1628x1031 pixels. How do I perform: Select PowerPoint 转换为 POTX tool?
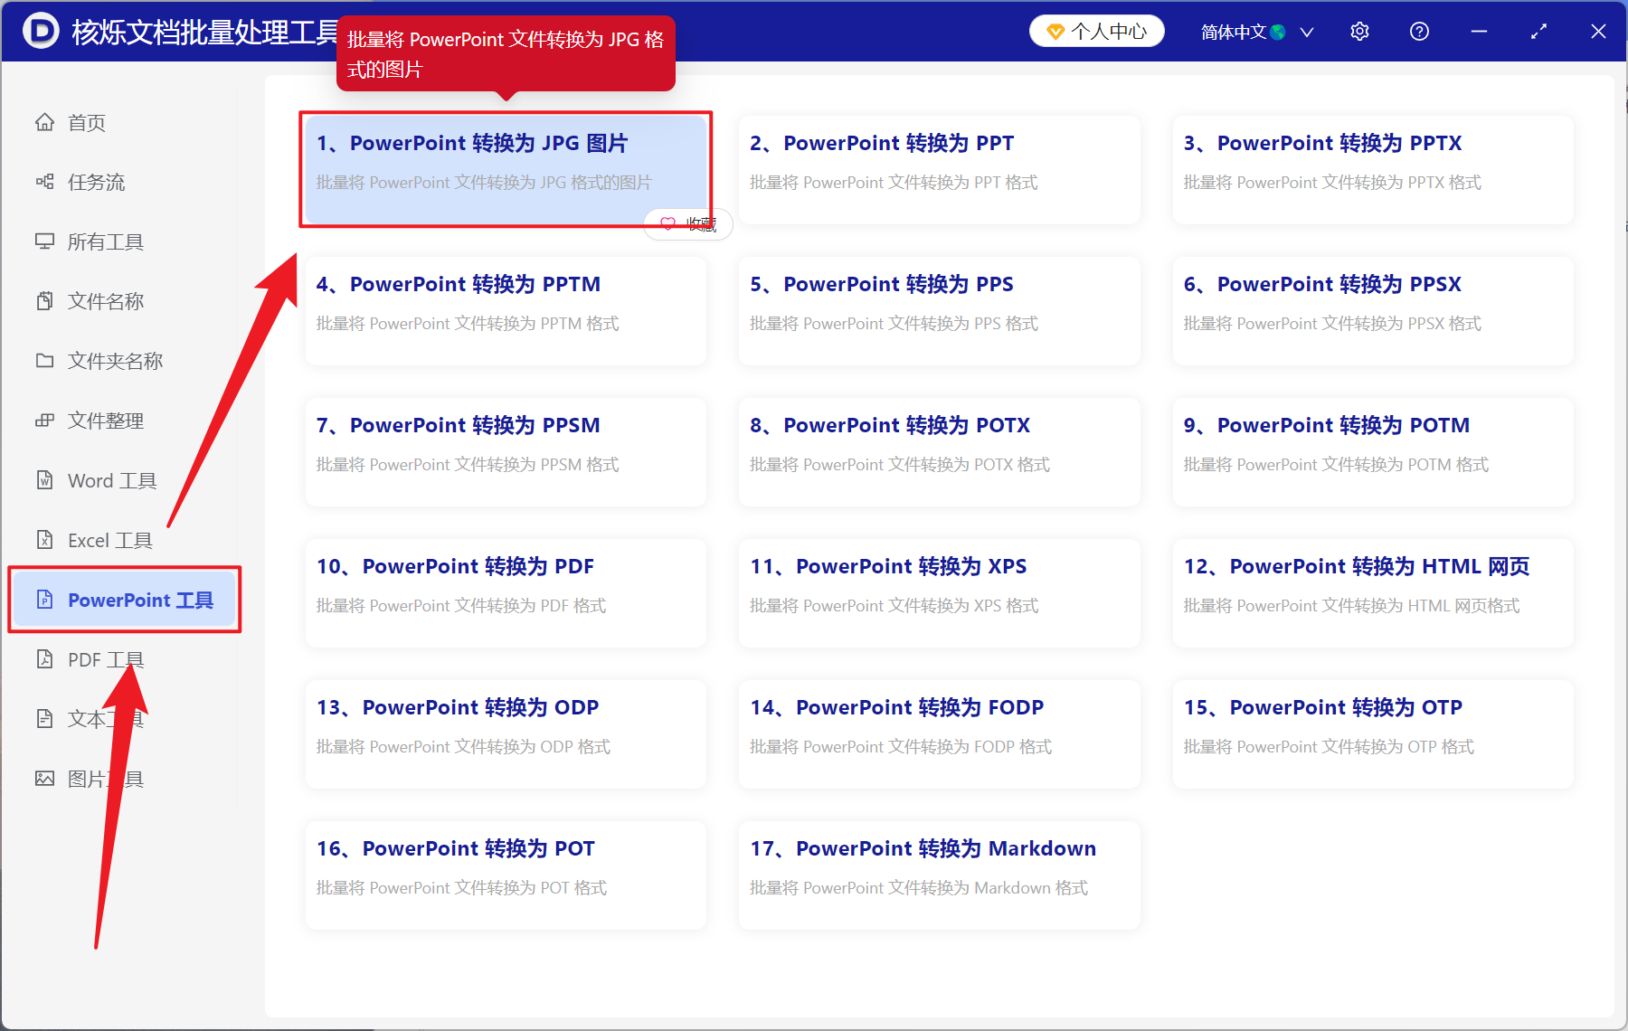[x=940, y=451]
